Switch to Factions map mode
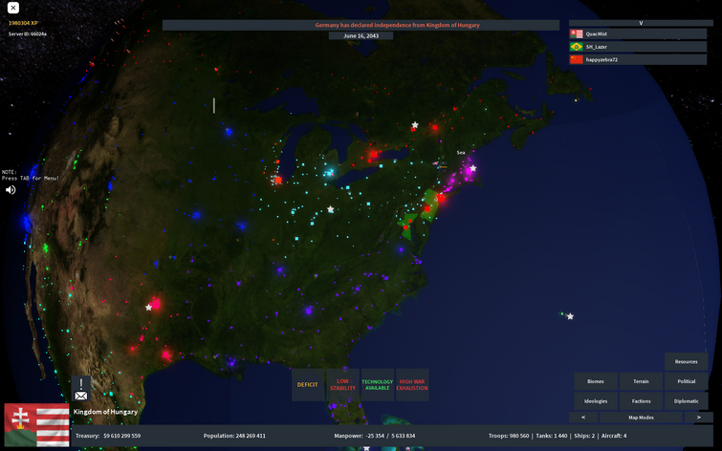Viewport: 722px width, 451px height. point(641,401)
